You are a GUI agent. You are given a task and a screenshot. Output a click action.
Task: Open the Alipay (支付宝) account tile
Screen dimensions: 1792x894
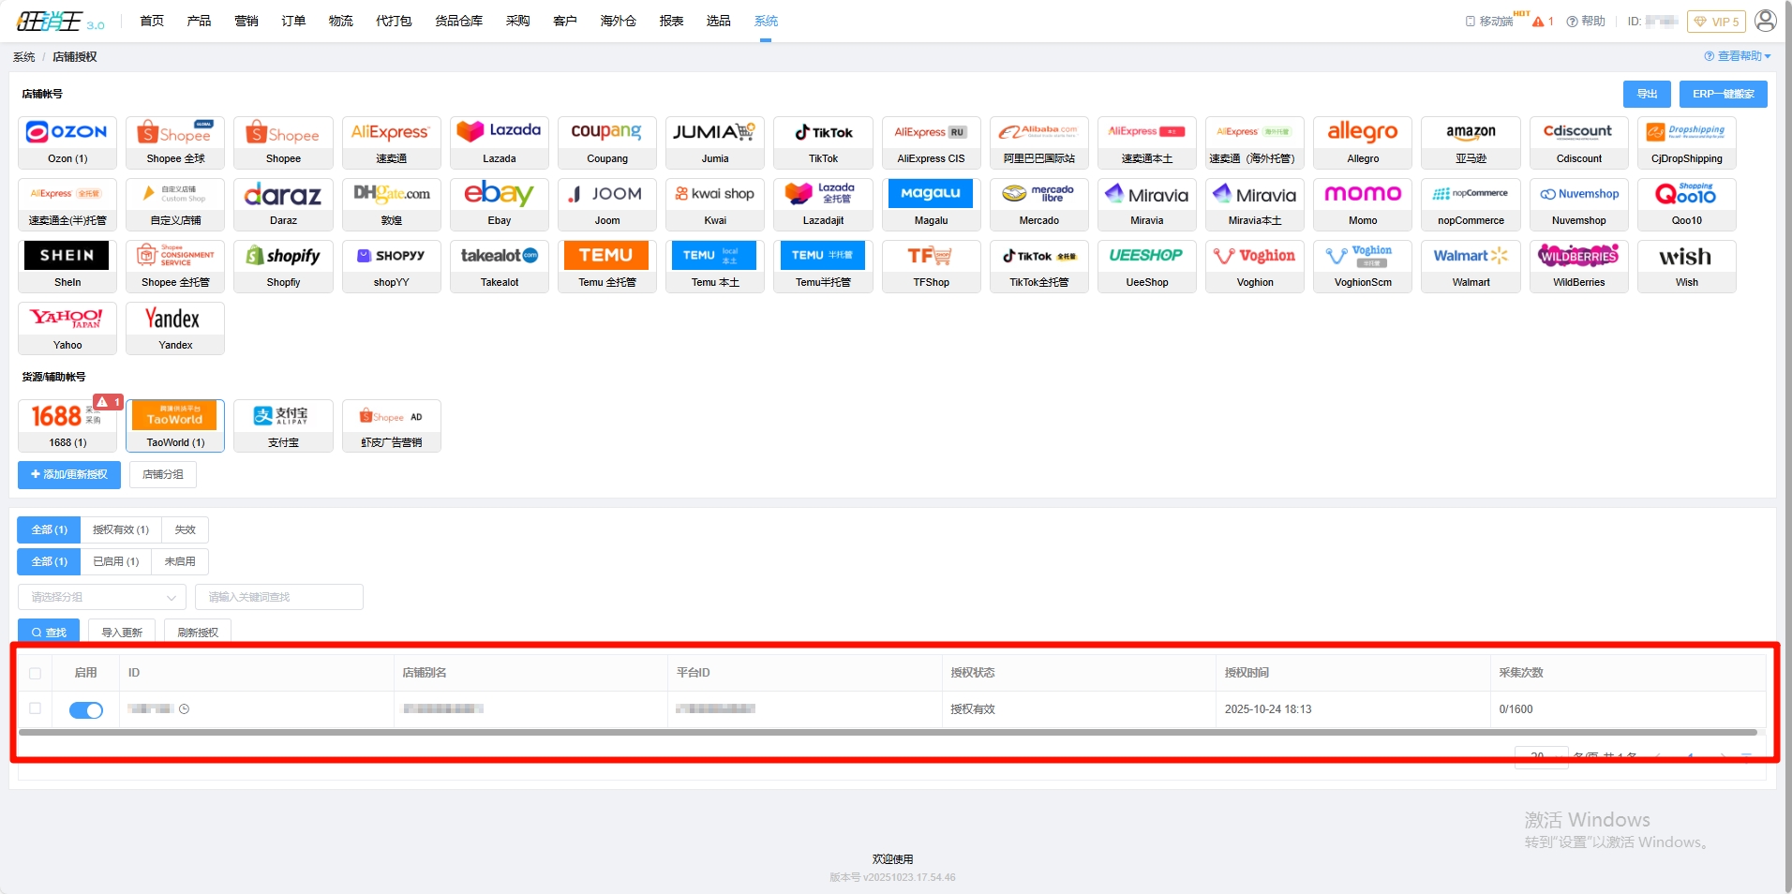(283, 425)
